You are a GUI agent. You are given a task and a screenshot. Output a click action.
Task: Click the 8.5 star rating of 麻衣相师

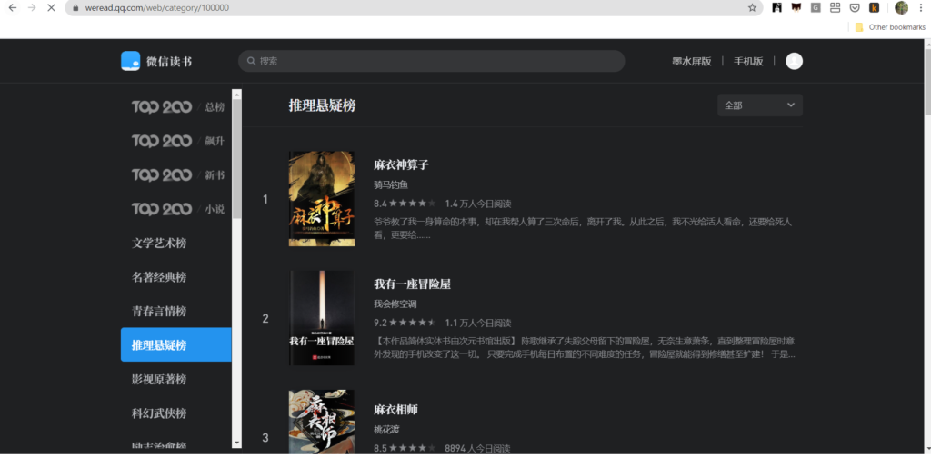pyautogui.click(x=405, y=449)
